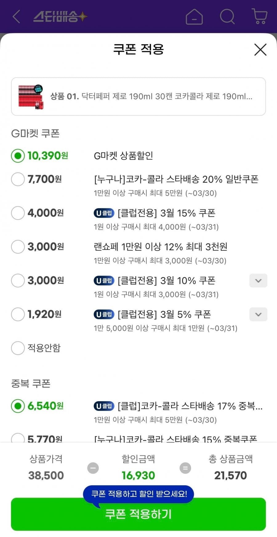Select the 10,390원 G마켓 상품할인 option
Image resolution: width=277 pixels, height=537 pixels.
(x=18, y=156)
